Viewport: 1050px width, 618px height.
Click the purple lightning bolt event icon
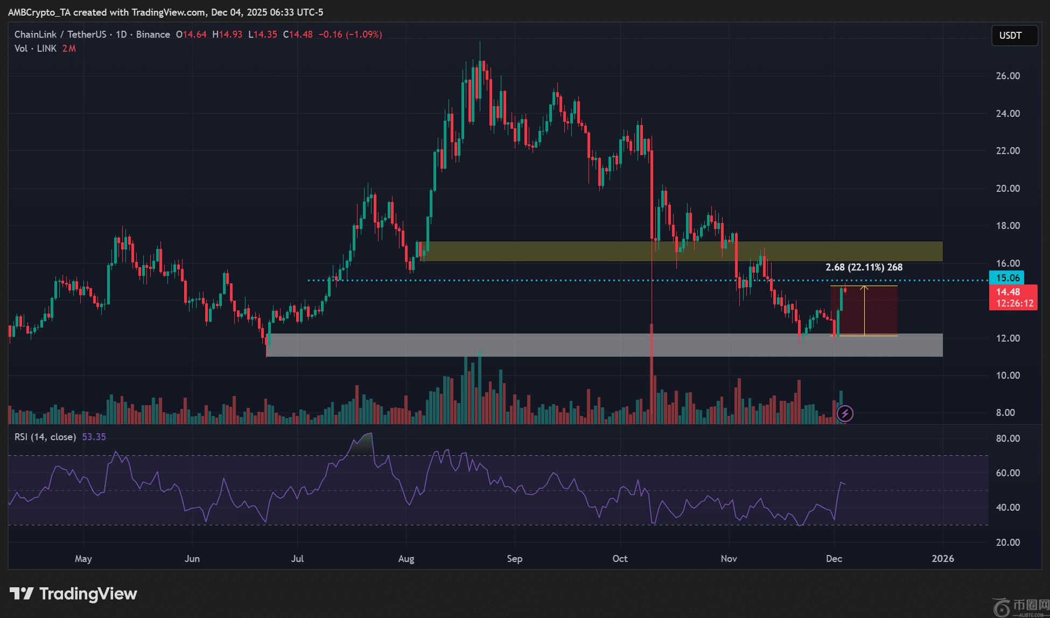coord(845,414)
